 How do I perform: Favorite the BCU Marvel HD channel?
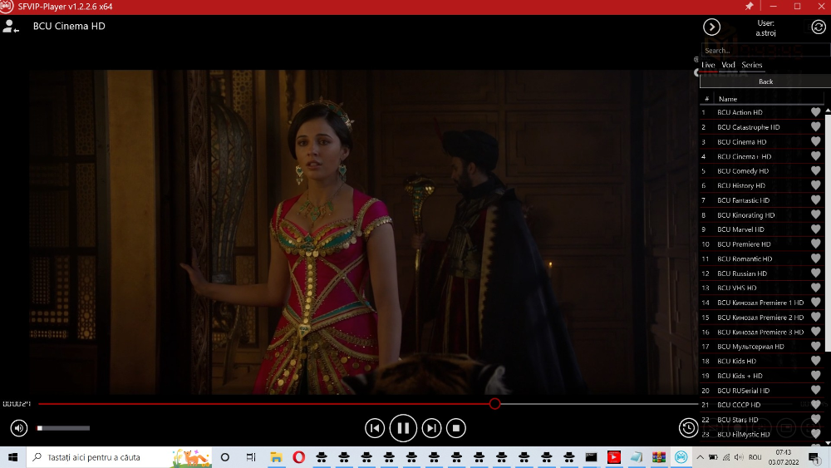coord(816,229)
